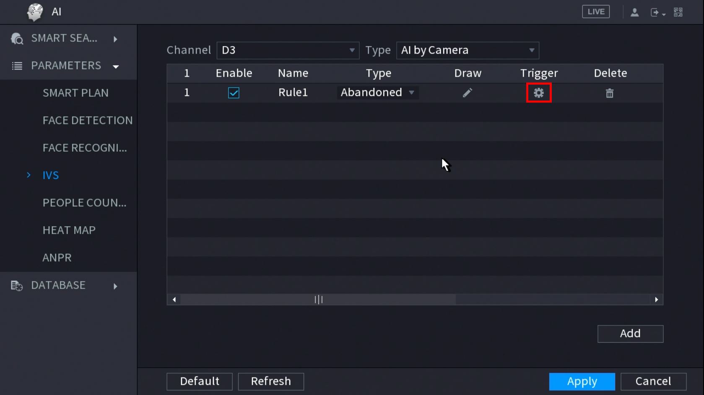Image resolution: width=704 pixels, height=395 pixels.
Task: Switch to LIVE view
Action: [595, 12]
